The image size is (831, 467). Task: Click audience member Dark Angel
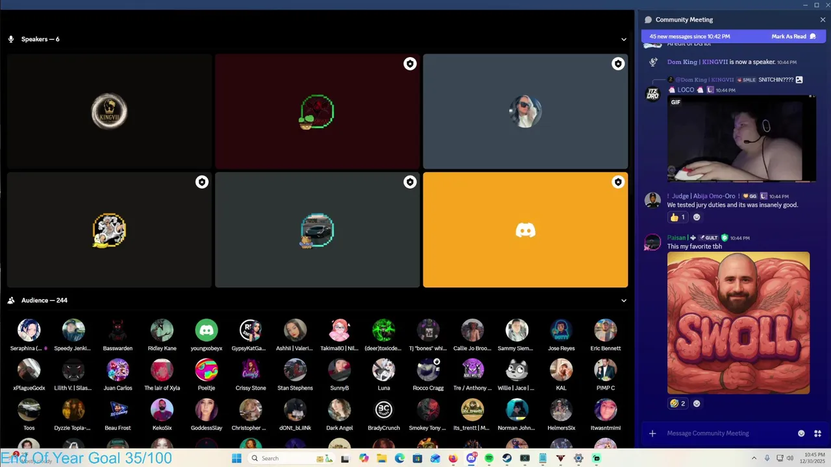point(340,415)
